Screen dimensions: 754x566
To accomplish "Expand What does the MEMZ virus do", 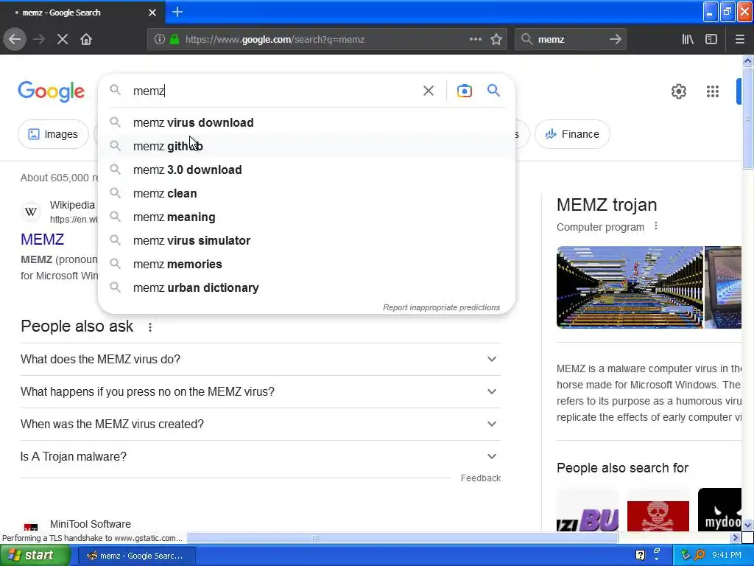I will pos(260,360).
